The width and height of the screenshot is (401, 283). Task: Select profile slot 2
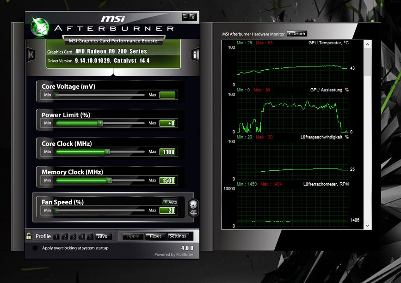tap(65, 236)
